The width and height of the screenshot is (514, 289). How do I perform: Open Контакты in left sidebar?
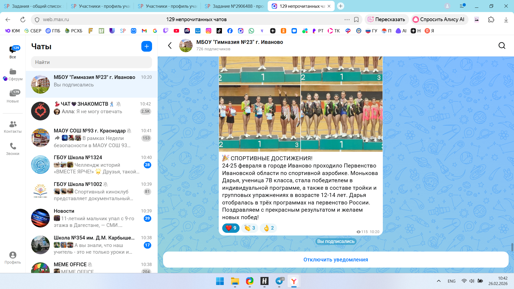[x=13, y=127]
